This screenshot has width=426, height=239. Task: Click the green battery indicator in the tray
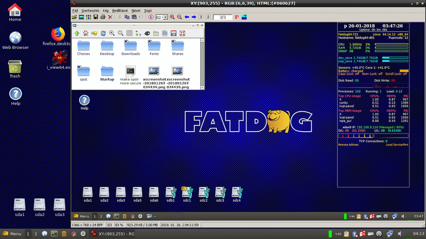coord(330,234)
